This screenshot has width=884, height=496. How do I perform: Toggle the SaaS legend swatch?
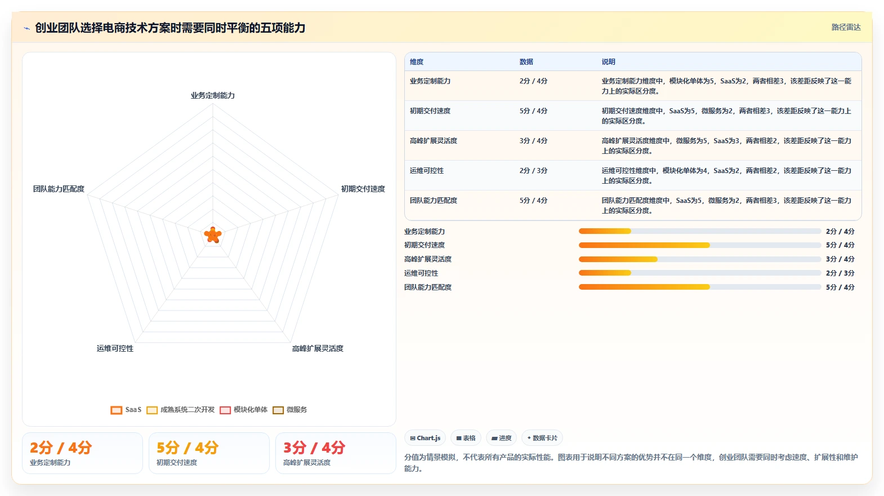coord(117,410)
